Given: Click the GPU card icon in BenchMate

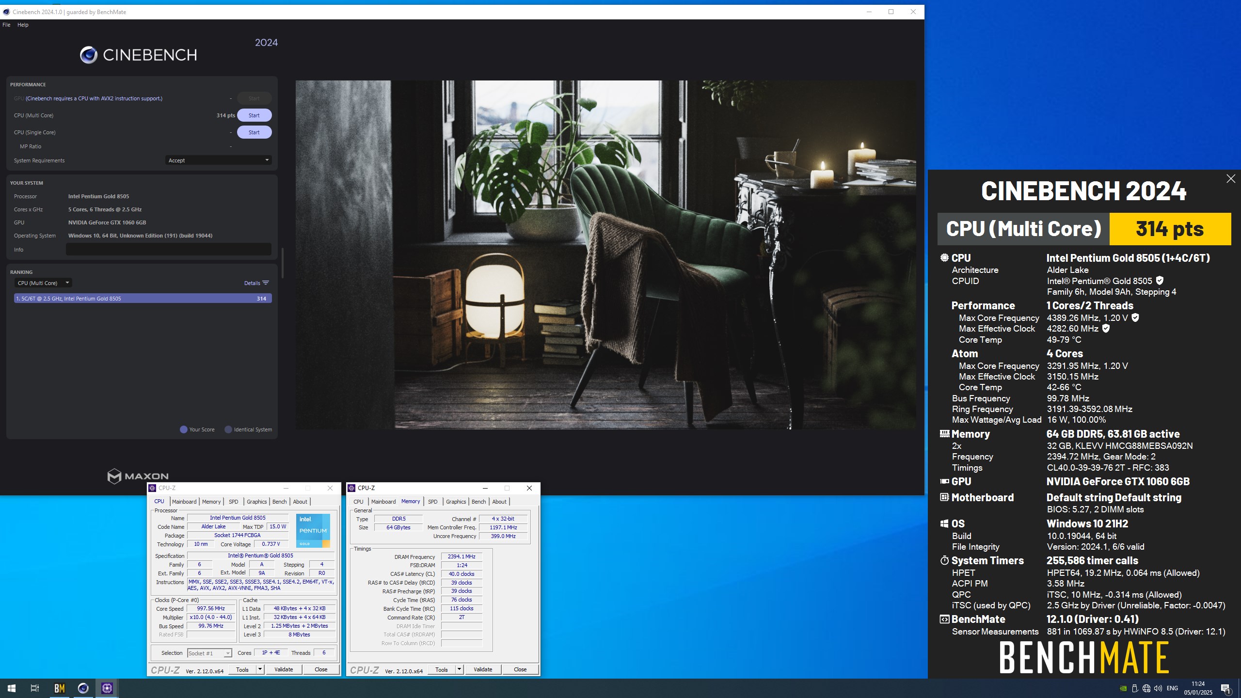Looking at the screenshot, I should 944,481.
